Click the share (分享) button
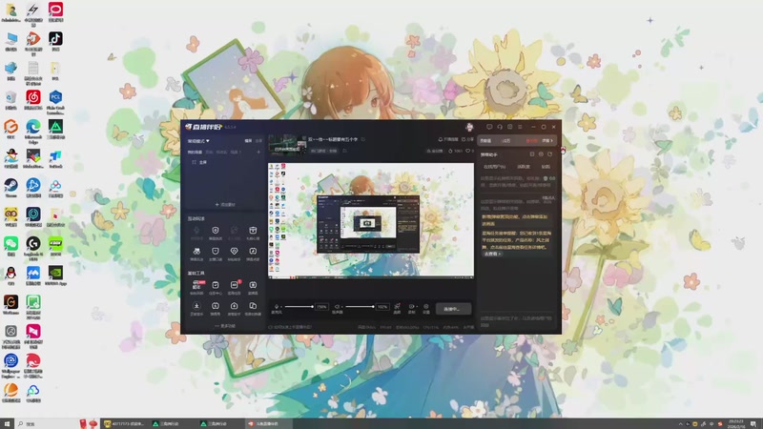 tap(467, 139)
